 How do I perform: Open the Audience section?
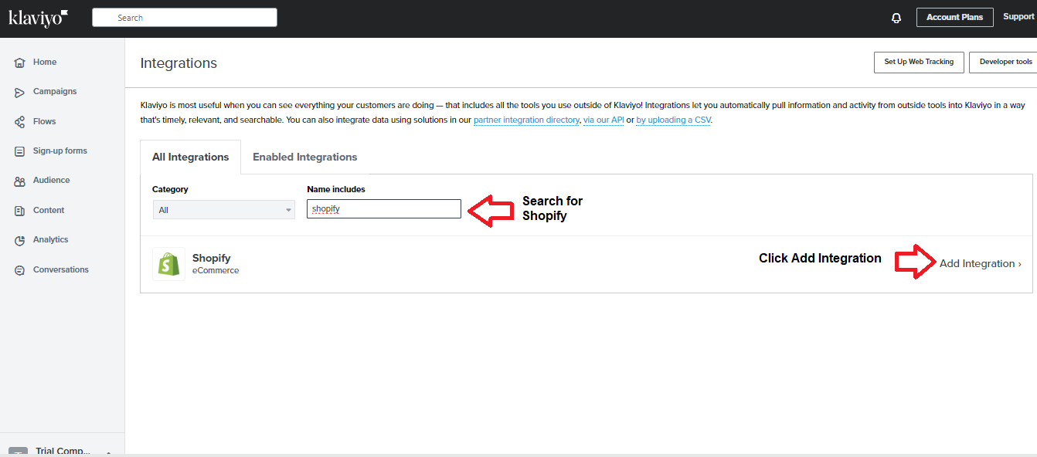[x=52, y=180]
